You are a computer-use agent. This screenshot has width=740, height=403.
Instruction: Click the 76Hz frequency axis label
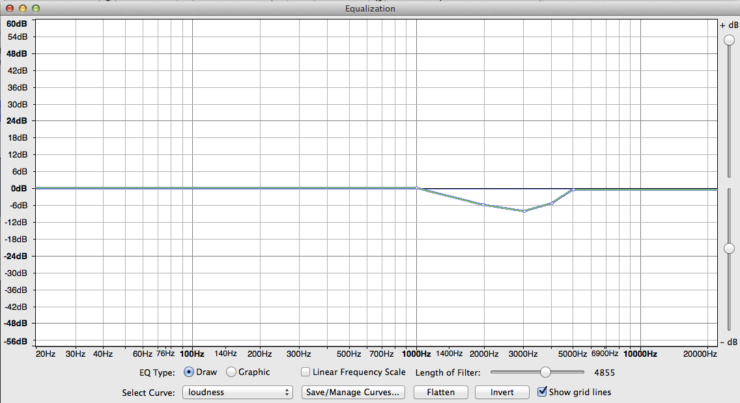point(165,354)
